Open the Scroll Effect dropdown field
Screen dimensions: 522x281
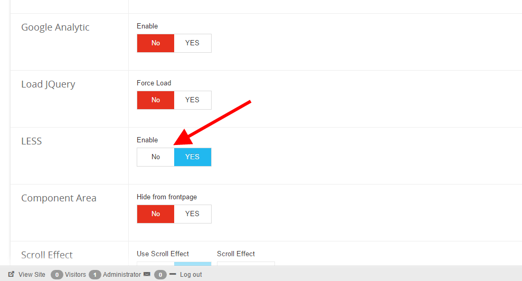coord(245,264)
